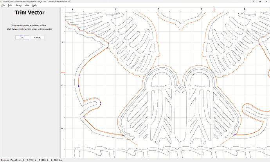The width and height of the screenshot is (270, 162).
Task: Close the Carbide Create window
Action: (x=266, y=2)
